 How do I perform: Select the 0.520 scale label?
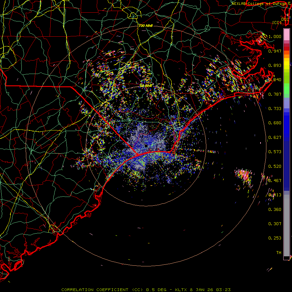coord(275,166)
